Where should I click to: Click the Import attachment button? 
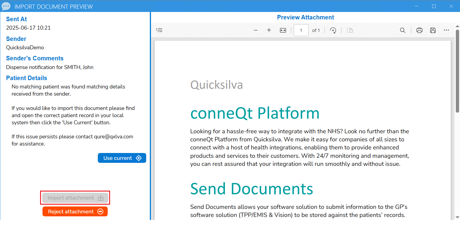point(75,198)
